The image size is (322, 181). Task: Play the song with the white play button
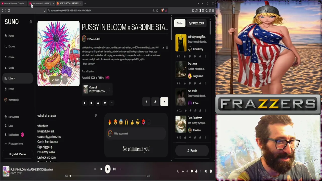tap(164, 102)
